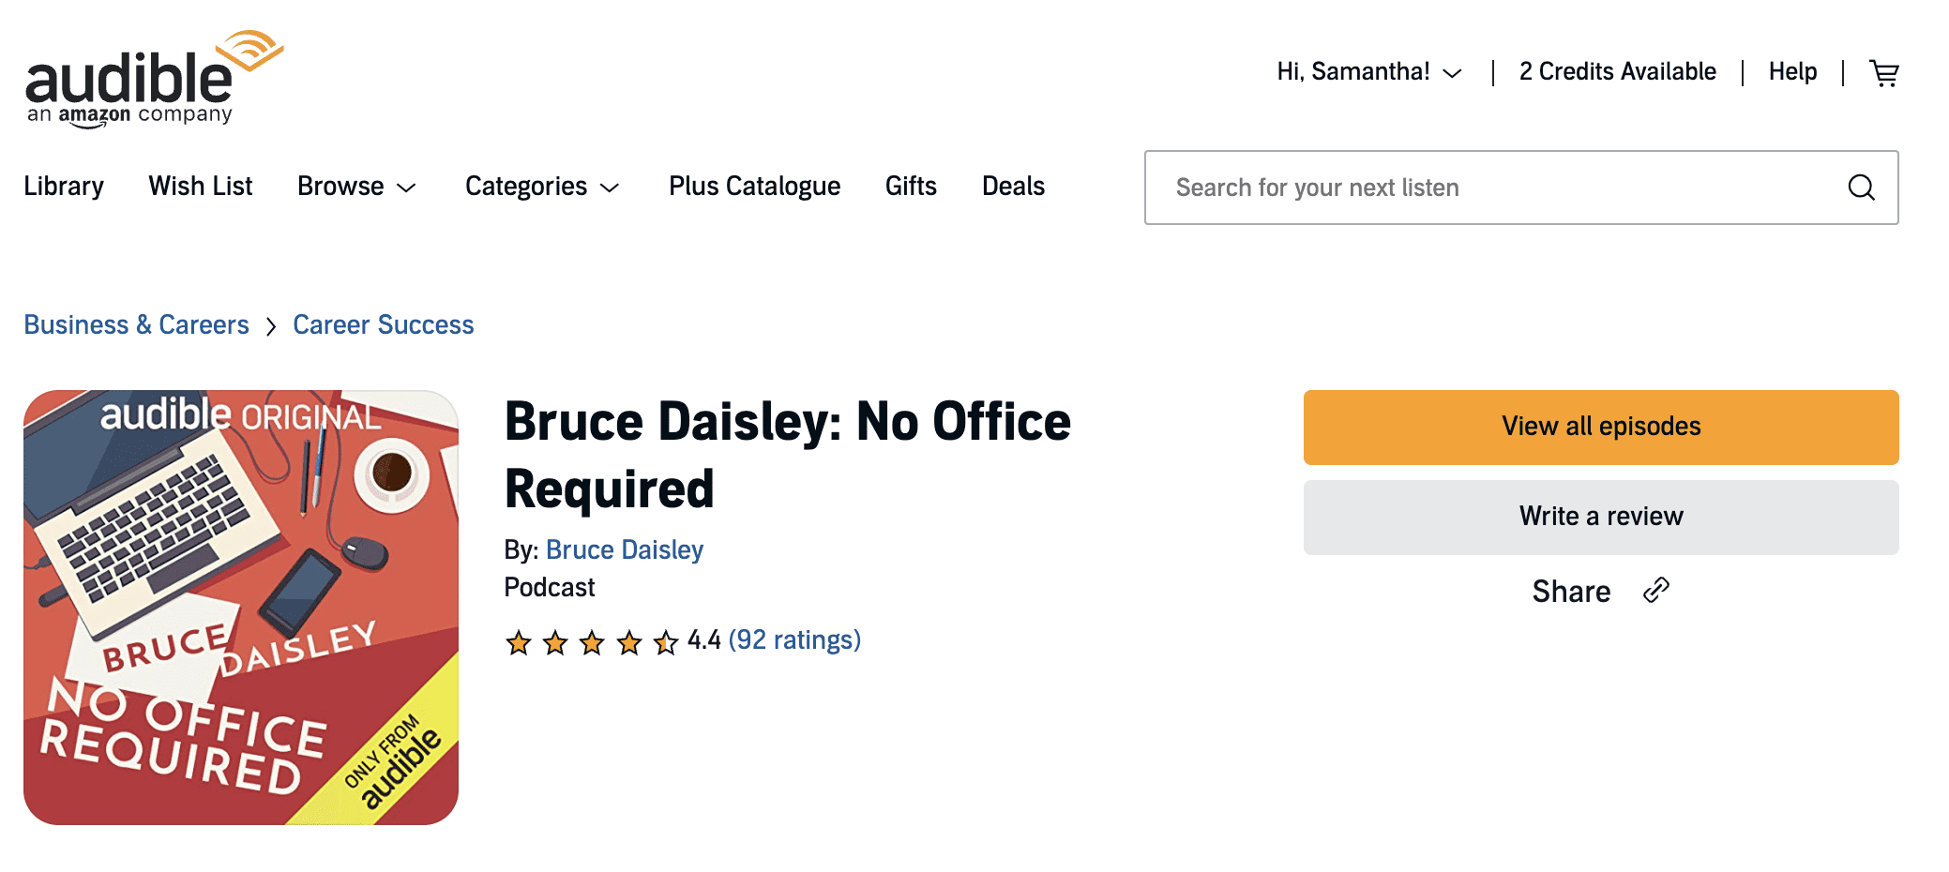The height and width of the screenshot is (872, 1949).
Task: Go to Library
Action: click(x=64, y=187)
